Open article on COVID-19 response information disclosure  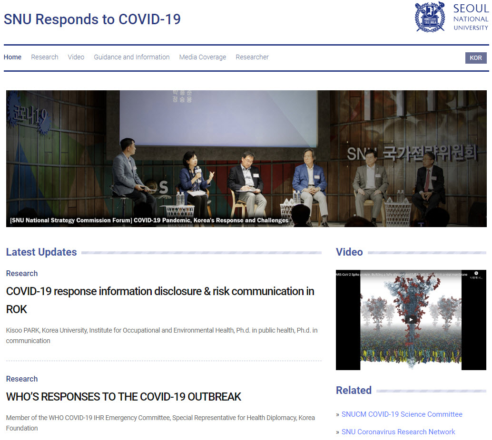[x=160, y=300]
